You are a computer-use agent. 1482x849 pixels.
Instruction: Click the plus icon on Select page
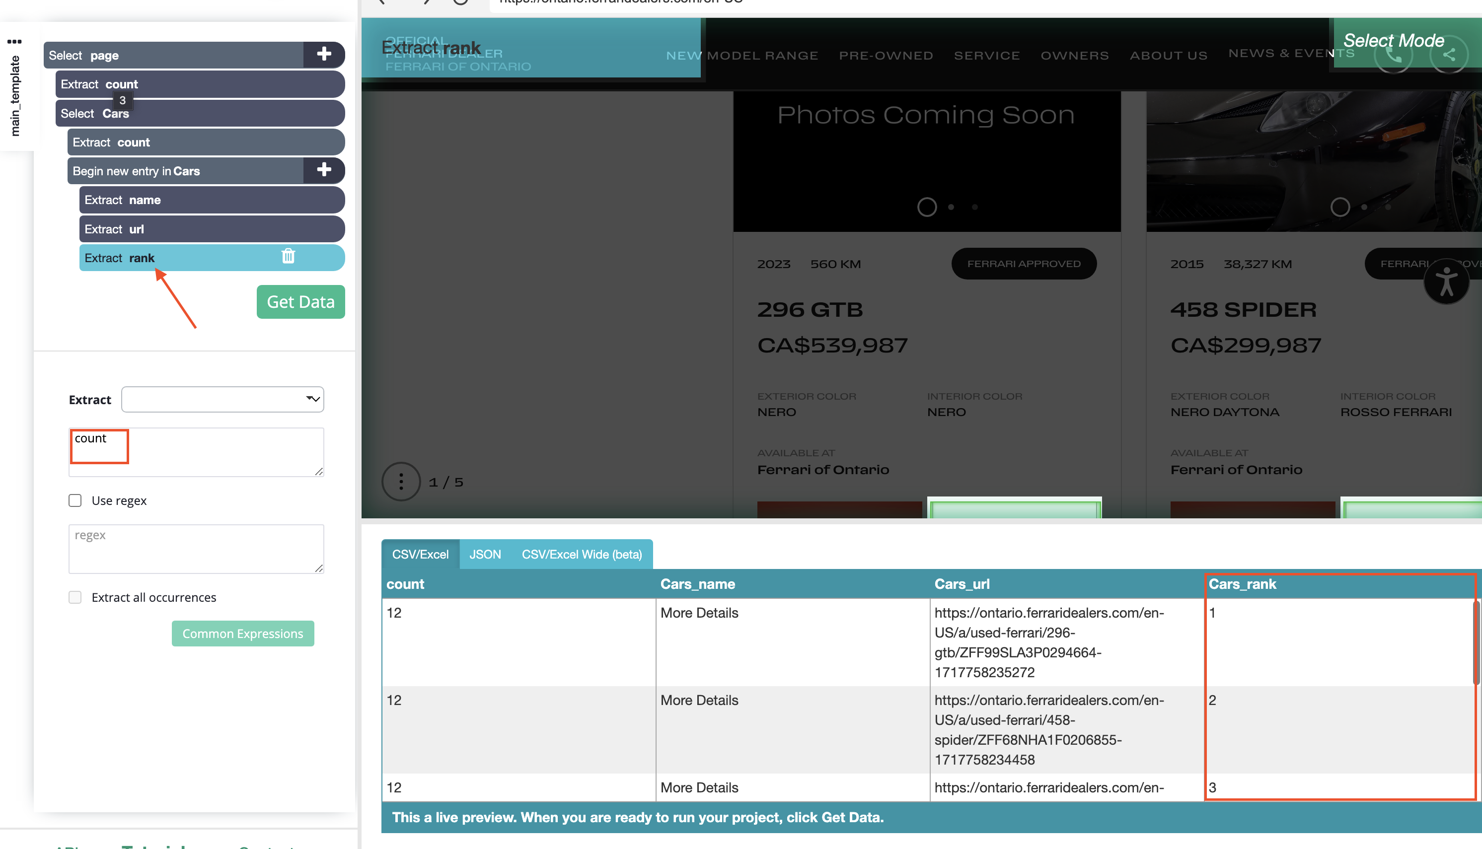pos(324,55)
